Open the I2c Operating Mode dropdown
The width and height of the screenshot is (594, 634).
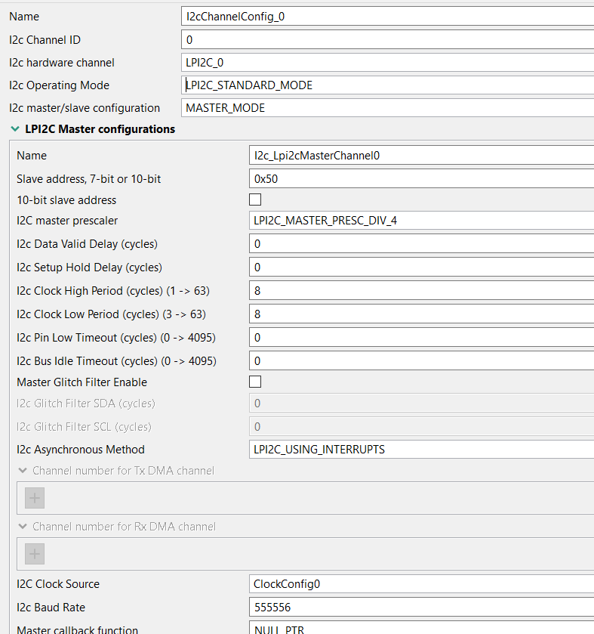[x=377, y=85]
